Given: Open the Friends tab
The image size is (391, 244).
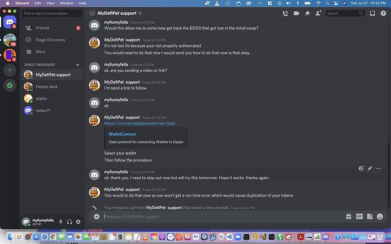Looking at the screenshot, I should [52, 28].
